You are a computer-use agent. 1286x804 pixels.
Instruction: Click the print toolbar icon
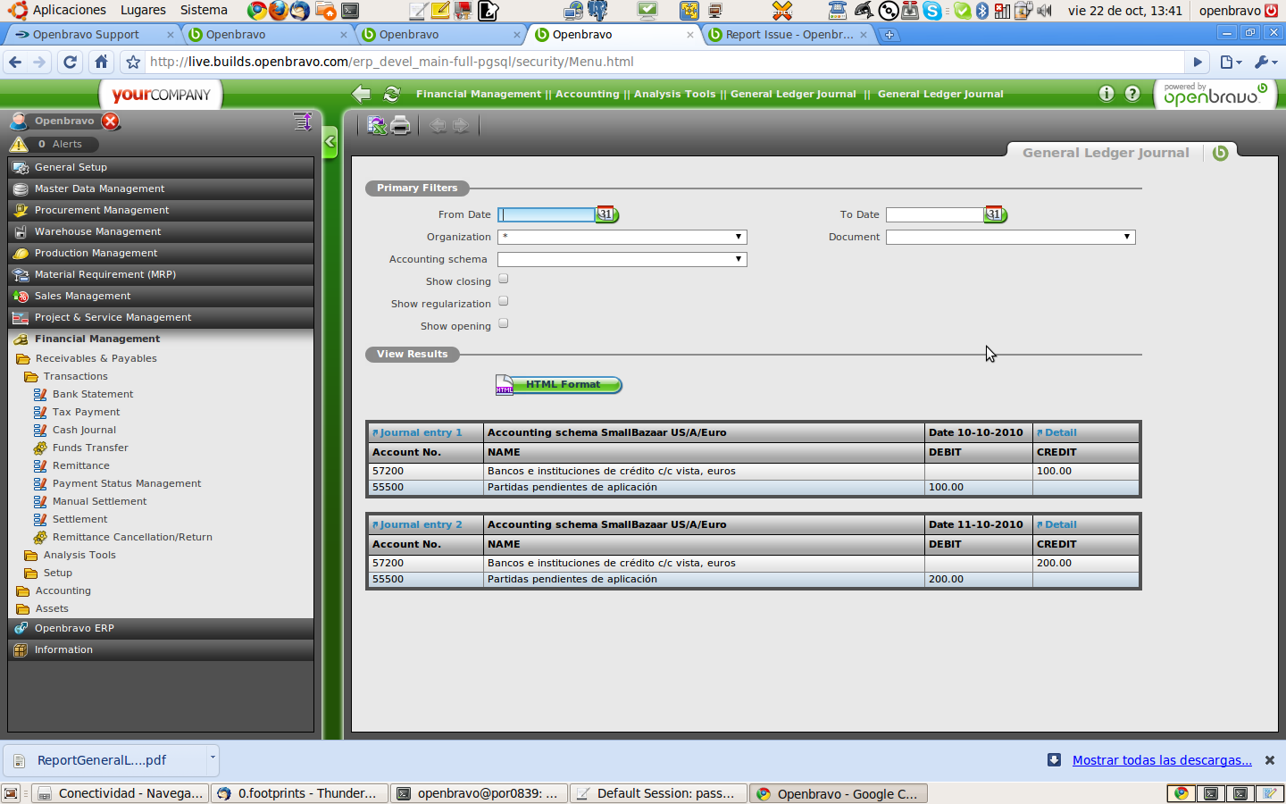[401, 126]
